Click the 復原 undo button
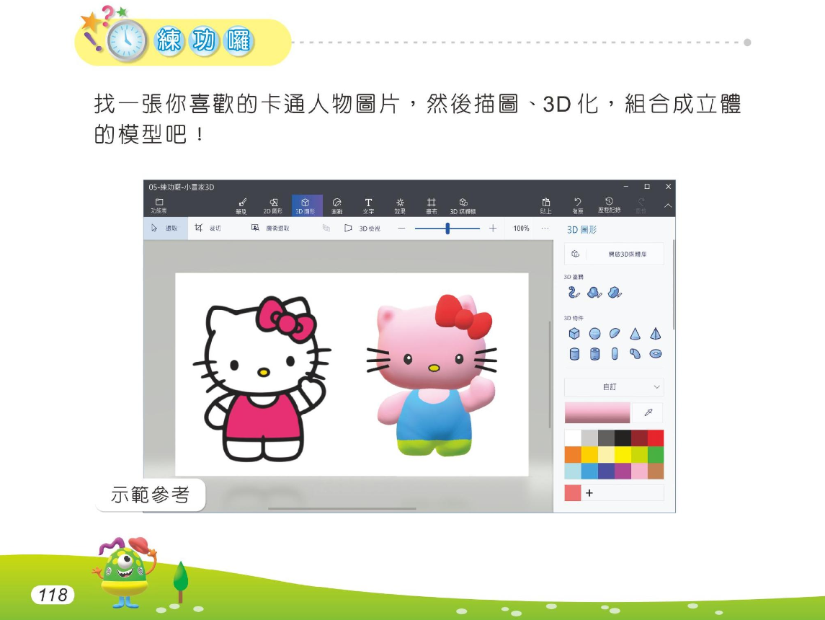Image resolution: width=825 pixels, height=620 pixels. pyautogui.click(x=578, y=205)
